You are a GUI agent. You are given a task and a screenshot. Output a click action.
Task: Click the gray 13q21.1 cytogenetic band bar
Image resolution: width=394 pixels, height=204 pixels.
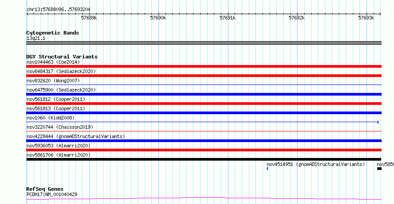click(x=204, y=43)
